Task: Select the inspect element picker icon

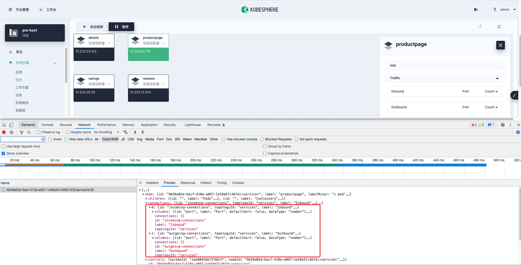Action: (x=4, y=125)
